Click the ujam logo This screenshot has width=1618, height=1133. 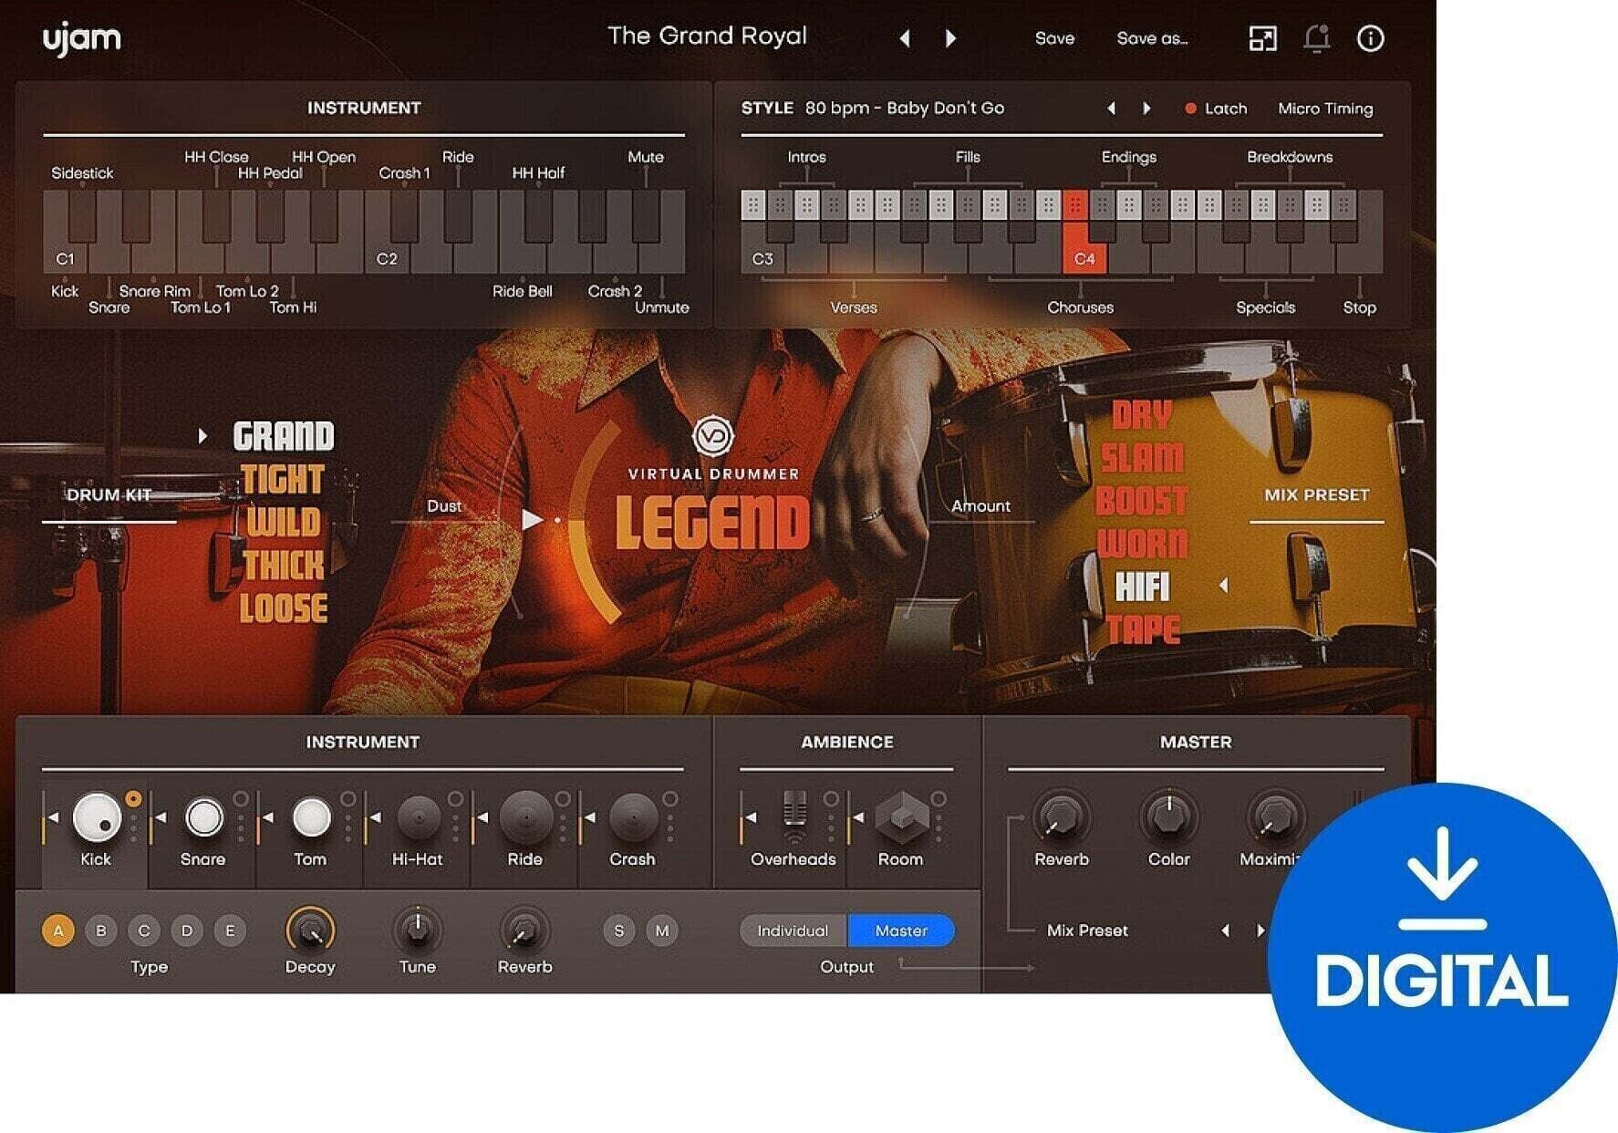point(82,39)
